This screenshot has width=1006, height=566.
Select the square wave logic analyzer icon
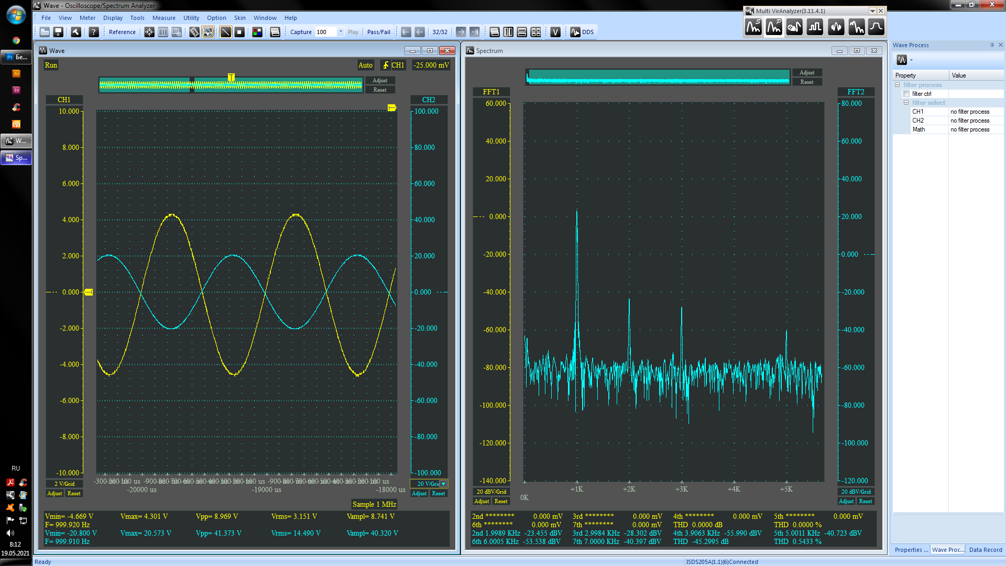coord(815,27)
